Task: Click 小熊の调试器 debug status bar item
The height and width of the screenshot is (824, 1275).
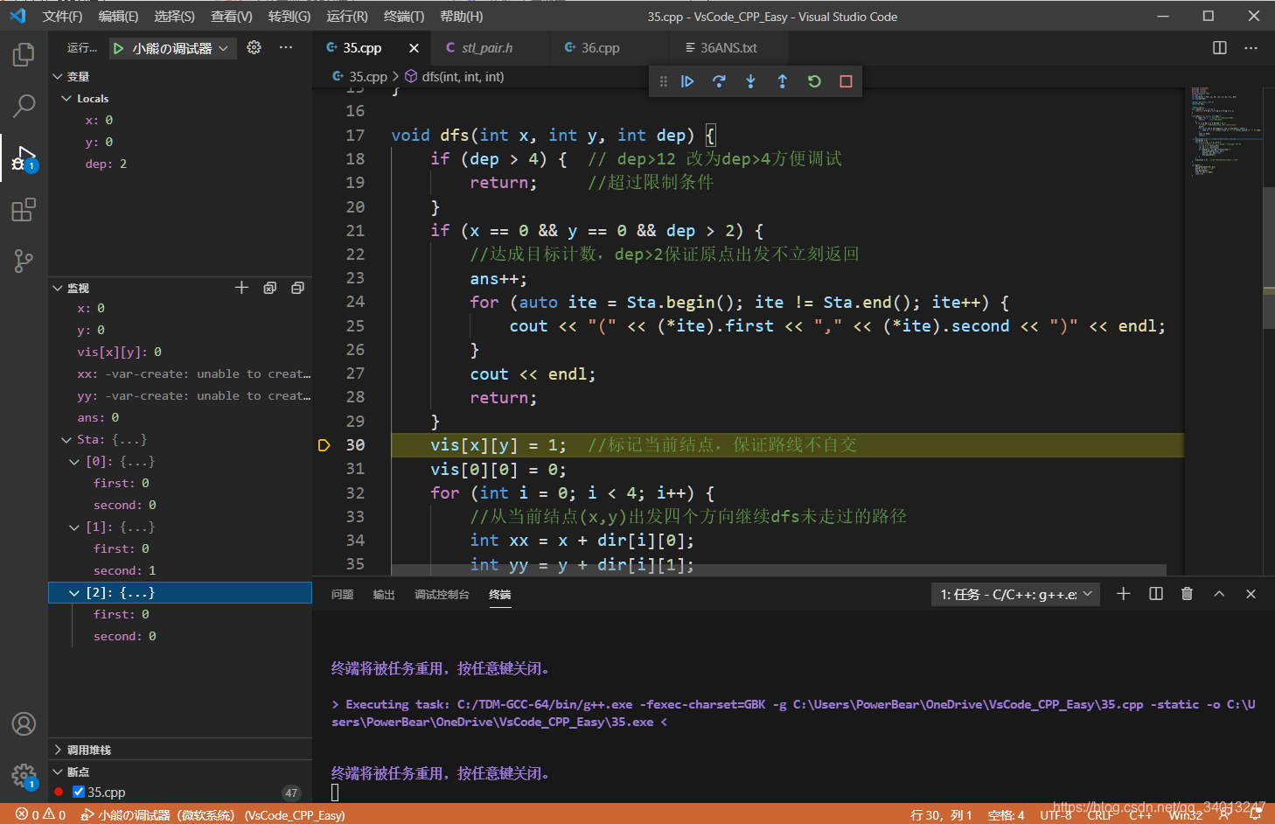Action: [212, 814]
